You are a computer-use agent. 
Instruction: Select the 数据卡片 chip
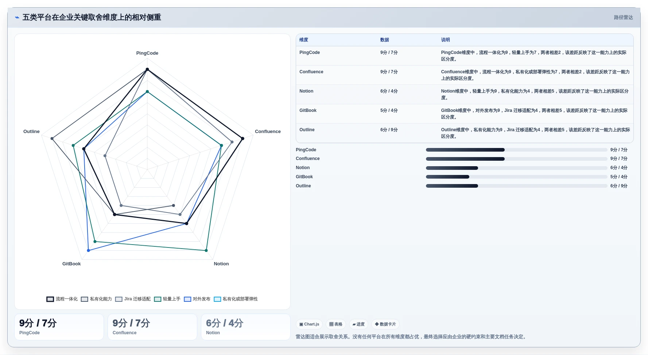[x=385, y=324]
